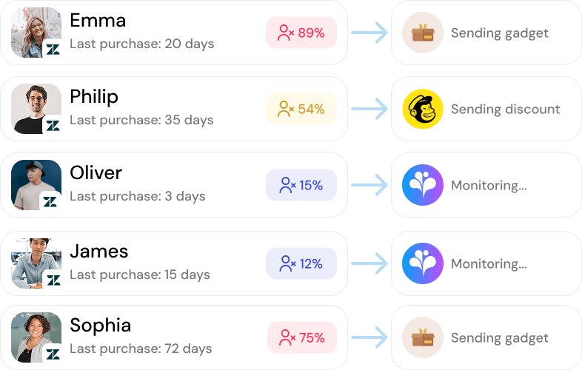Image resolution: width=582 pixels, height=370 pixels.
Task: Click James's Last purchase: 15 days text
Action: coord(140,275)
